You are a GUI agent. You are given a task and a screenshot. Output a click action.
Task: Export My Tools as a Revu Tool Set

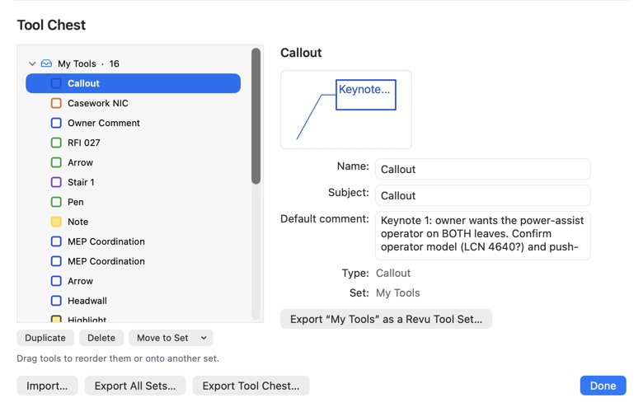tap(387, 319)
